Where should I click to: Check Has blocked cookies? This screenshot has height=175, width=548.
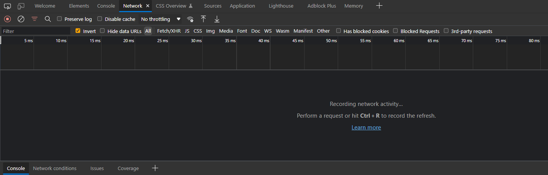point(338,31)
